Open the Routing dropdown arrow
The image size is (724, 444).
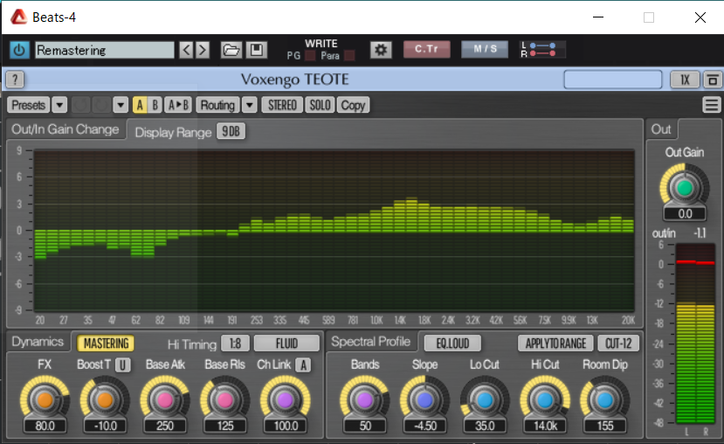point(249,106)
